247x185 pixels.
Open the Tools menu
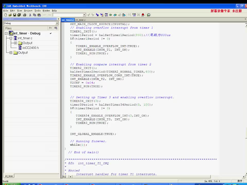(38, 11)
